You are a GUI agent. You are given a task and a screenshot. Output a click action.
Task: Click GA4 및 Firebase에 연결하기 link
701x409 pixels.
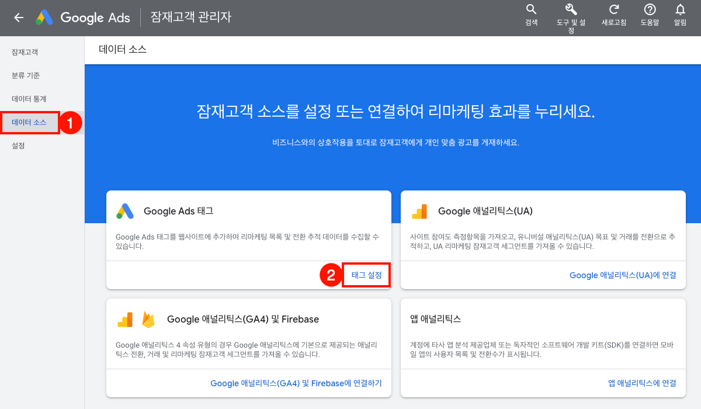click(296, 383)
